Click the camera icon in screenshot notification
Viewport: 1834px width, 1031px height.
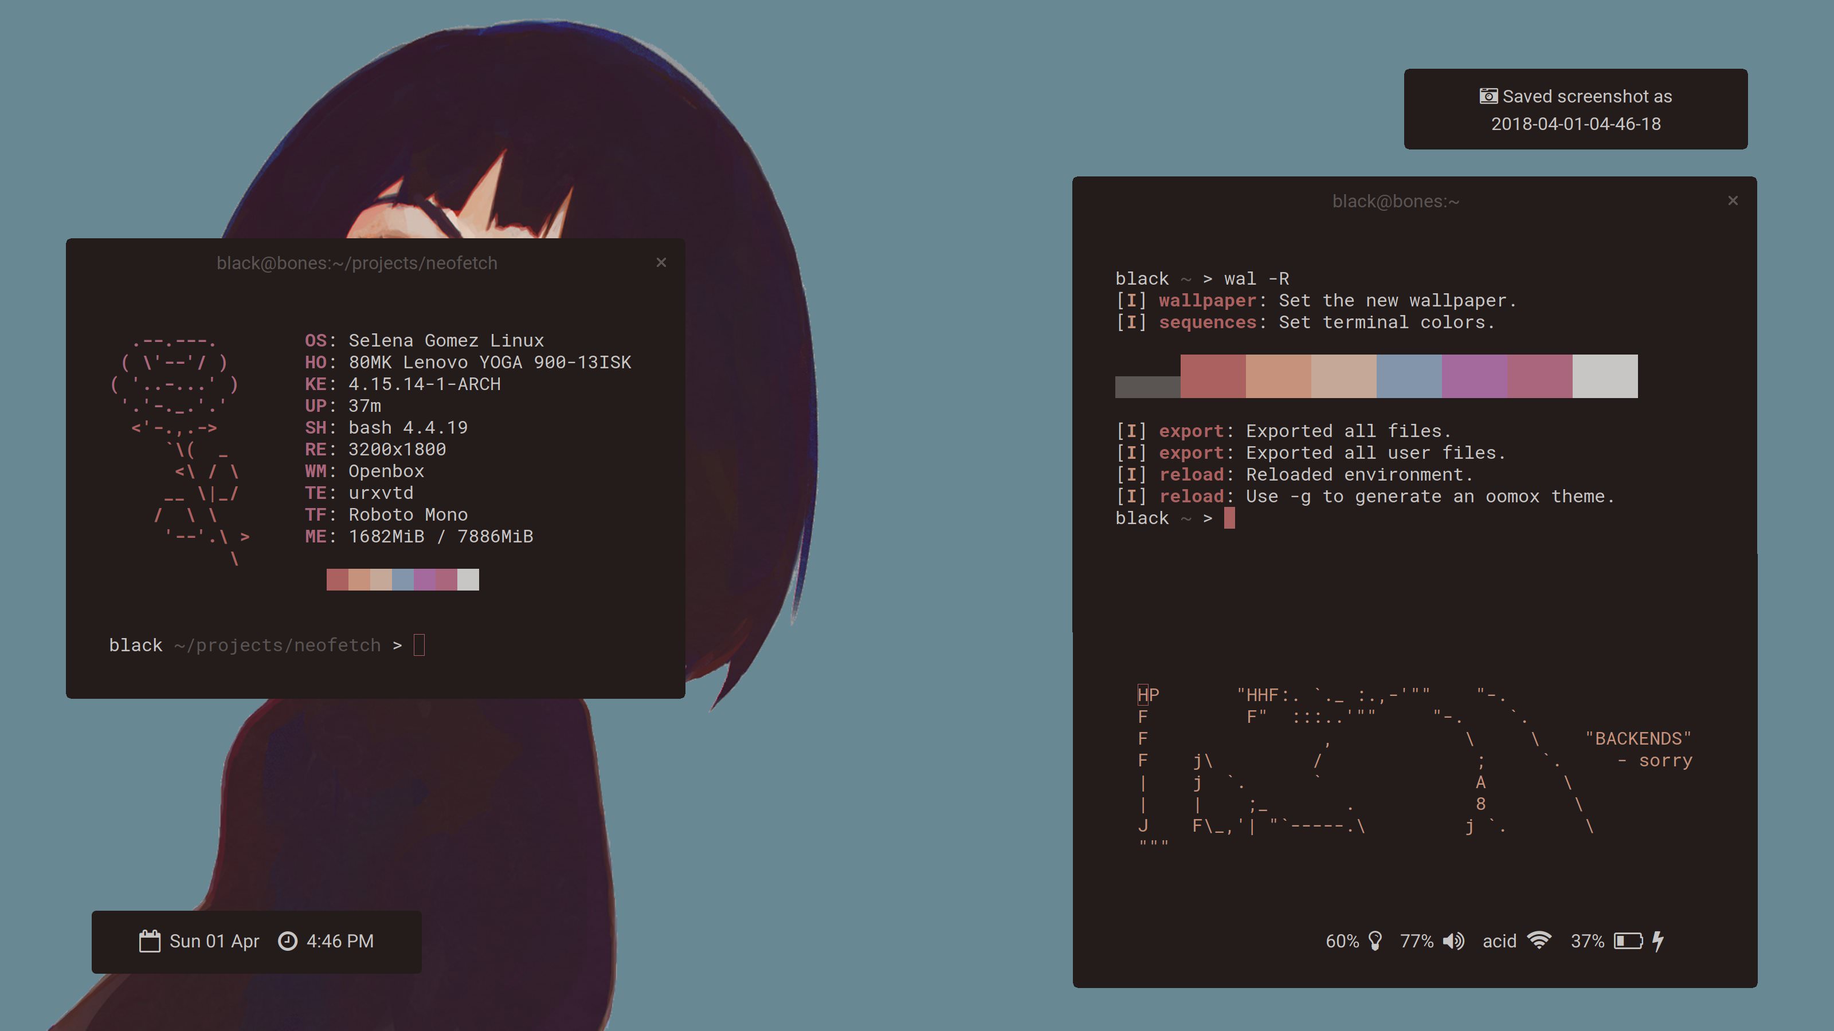(1488, 96)
